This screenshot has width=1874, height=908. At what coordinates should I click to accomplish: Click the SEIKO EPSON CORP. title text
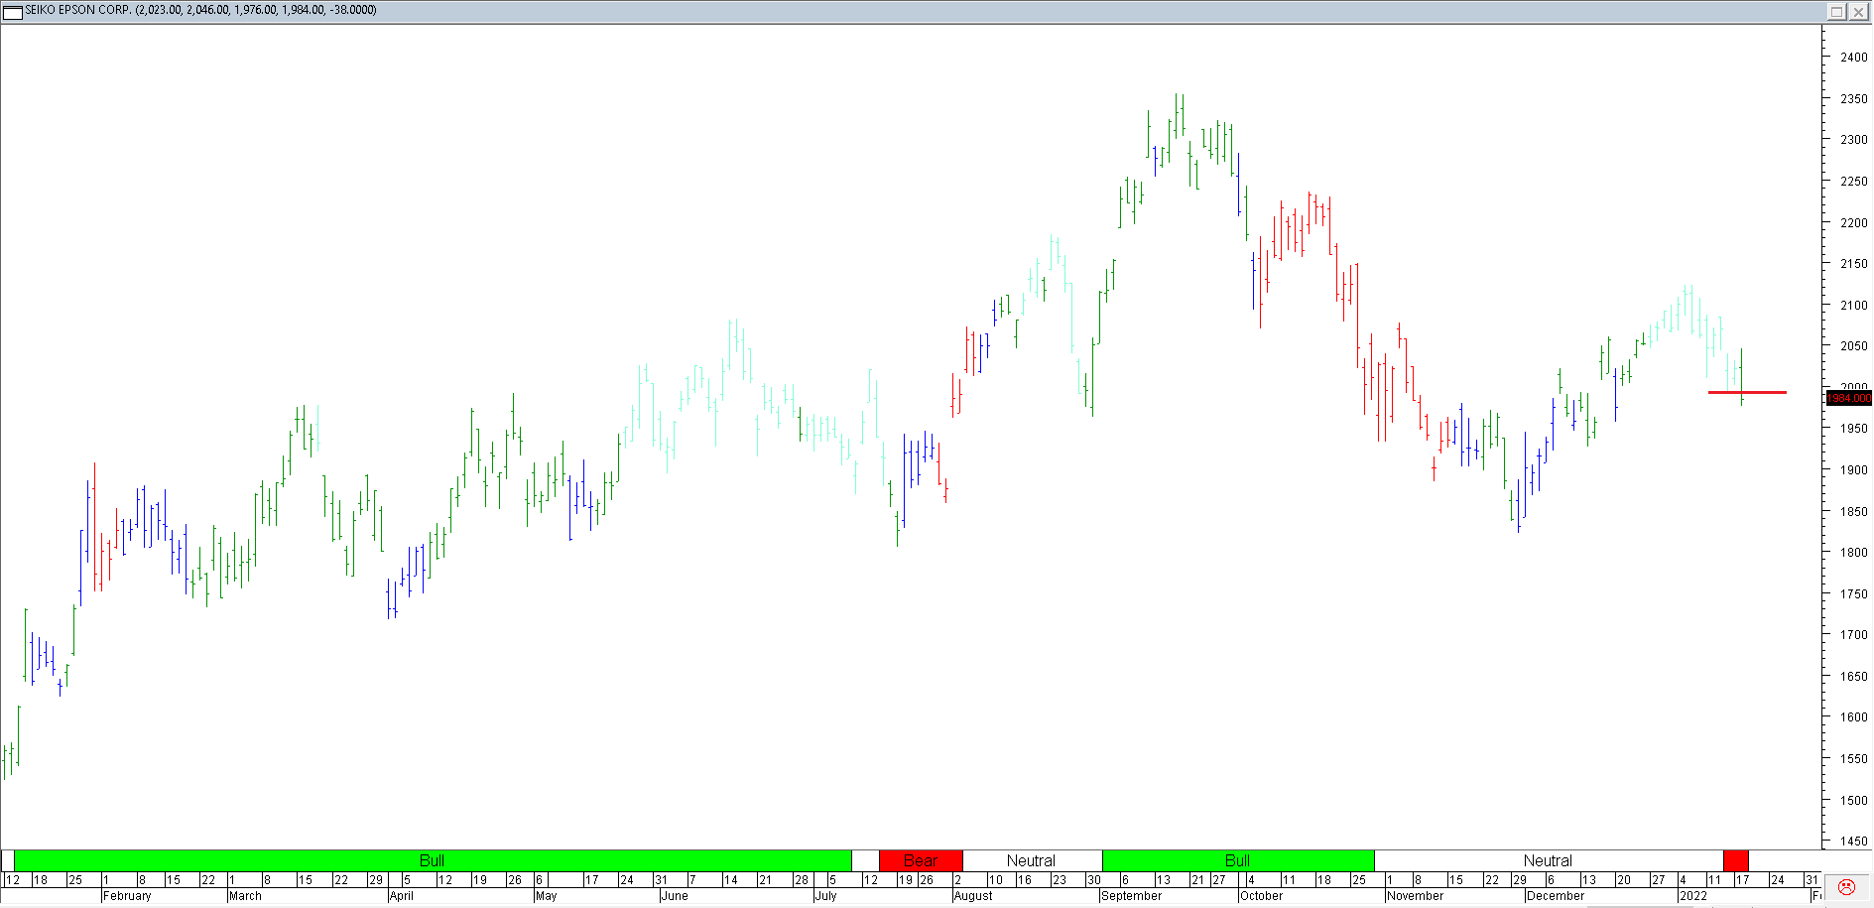pyautogui.click(x=78, y=10)
